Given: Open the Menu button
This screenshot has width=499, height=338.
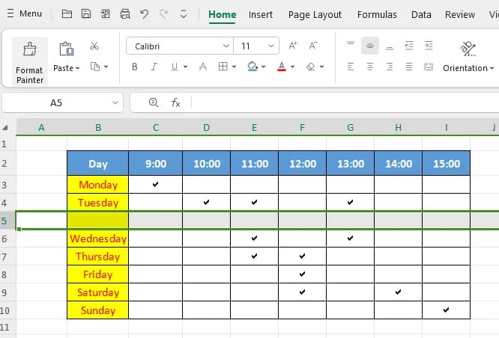Looking at the screenshot, I should pyautogui.click(x=25, y=14).
